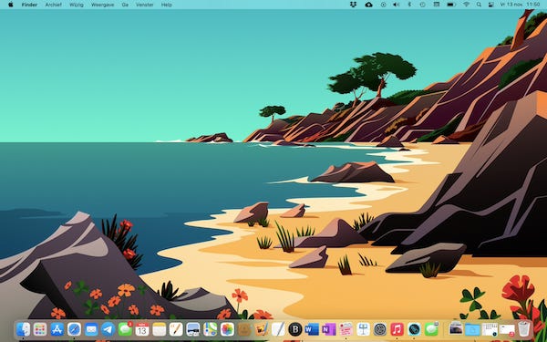Open Microsoft Word in the Dock

click(312, 329)
